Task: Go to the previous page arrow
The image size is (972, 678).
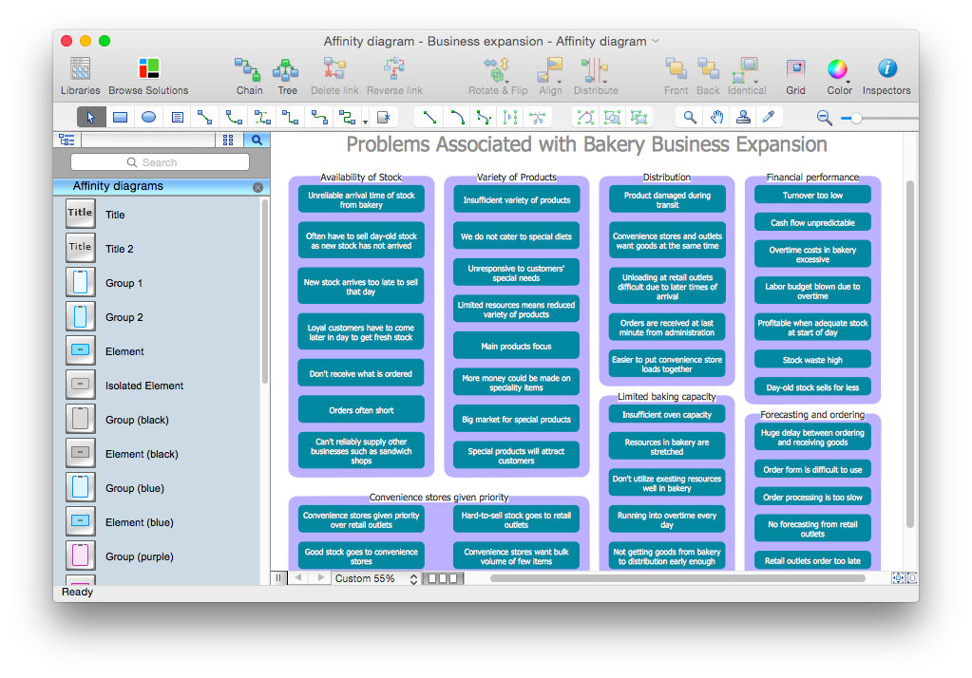Action: tap(298, 577)
